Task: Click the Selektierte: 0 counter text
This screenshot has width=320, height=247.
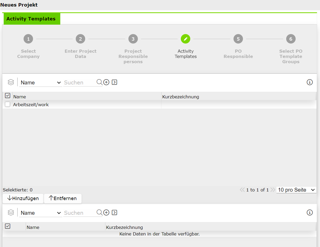Action: click(18, 190)
